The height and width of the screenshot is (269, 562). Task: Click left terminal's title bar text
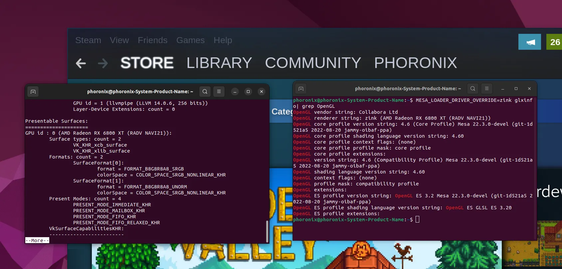tap(140, 92)
